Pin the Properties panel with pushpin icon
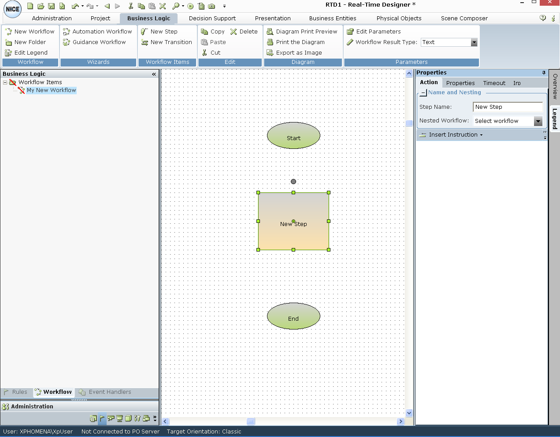The image size is (560, 437). tap(544, 73)
